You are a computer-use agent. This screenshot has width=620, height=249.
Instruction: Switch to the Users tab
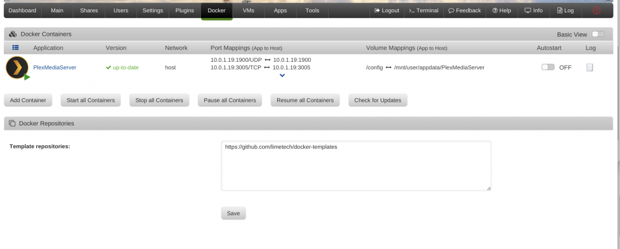[121, 11]
